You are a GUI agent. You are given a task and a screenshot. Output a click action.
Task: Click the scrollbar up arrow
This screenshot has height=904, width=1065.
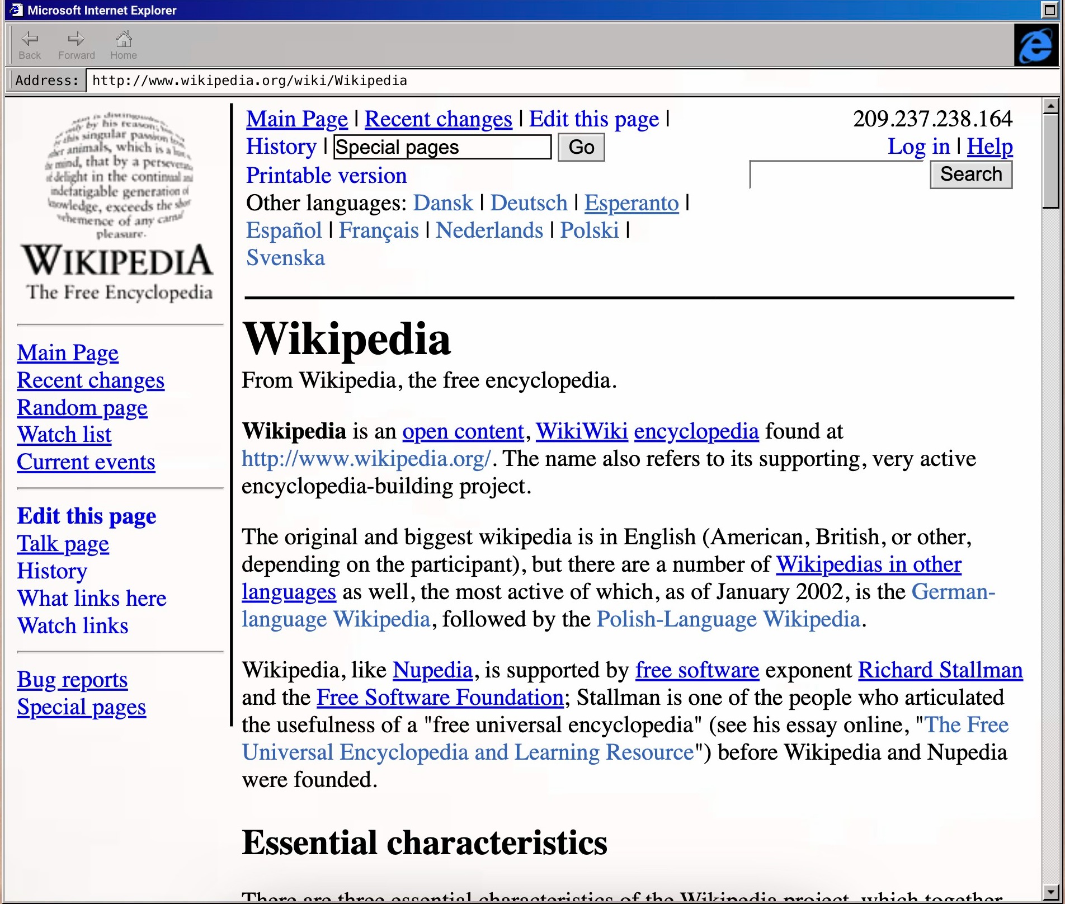[1051, 106]
